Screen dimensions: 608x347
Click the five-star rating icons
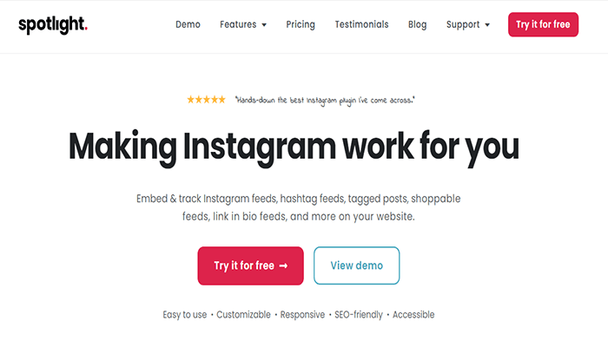(x=206, y=100)
